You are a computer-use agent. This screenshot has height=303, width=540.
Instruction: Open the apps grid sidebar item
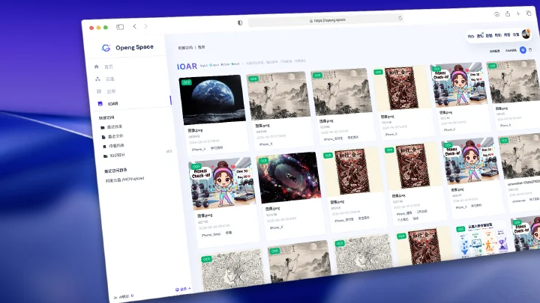click(x=106, y=91)
